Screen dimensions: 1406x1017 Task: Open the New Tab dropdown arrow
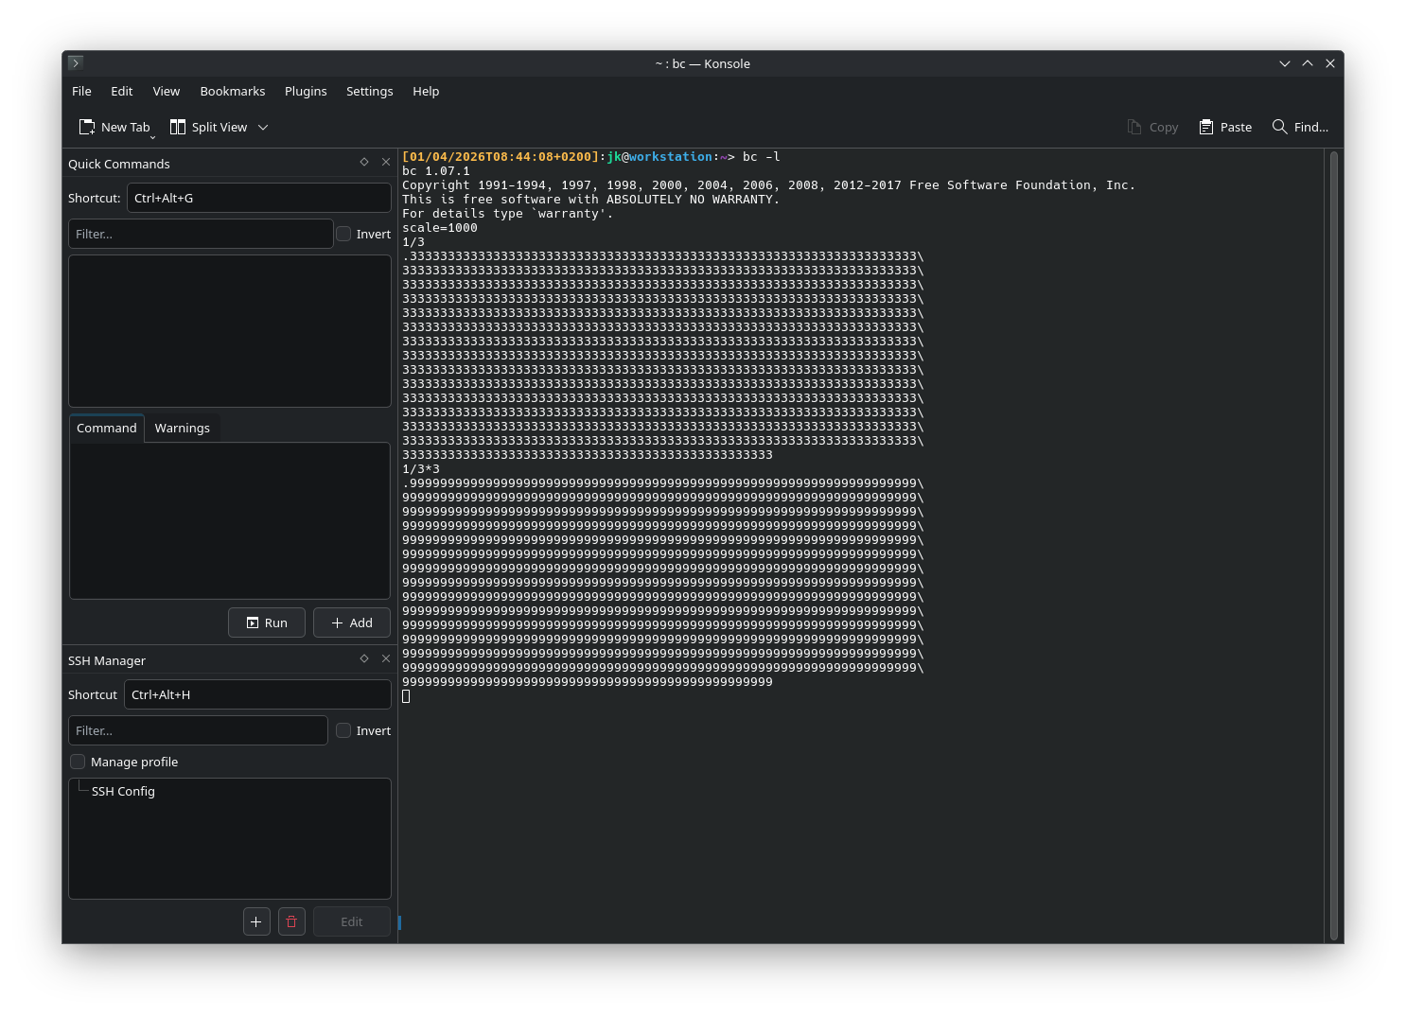coord(152,137)
